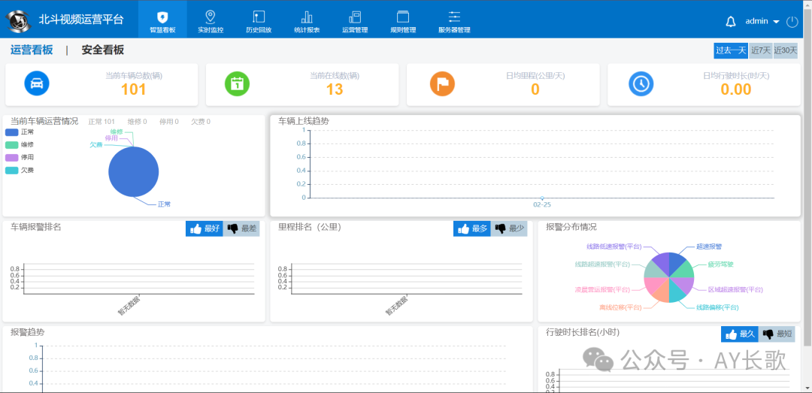The width and height of the screenshot is (812, 393).
Task: Click the 超速报警 pie label
Action: (x=709, y=246)
